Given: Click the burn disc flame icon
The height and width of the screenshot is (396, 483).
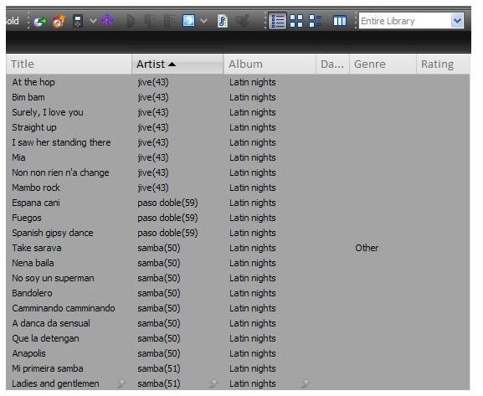Looking at the screenshot, I should tap(59, 21).
